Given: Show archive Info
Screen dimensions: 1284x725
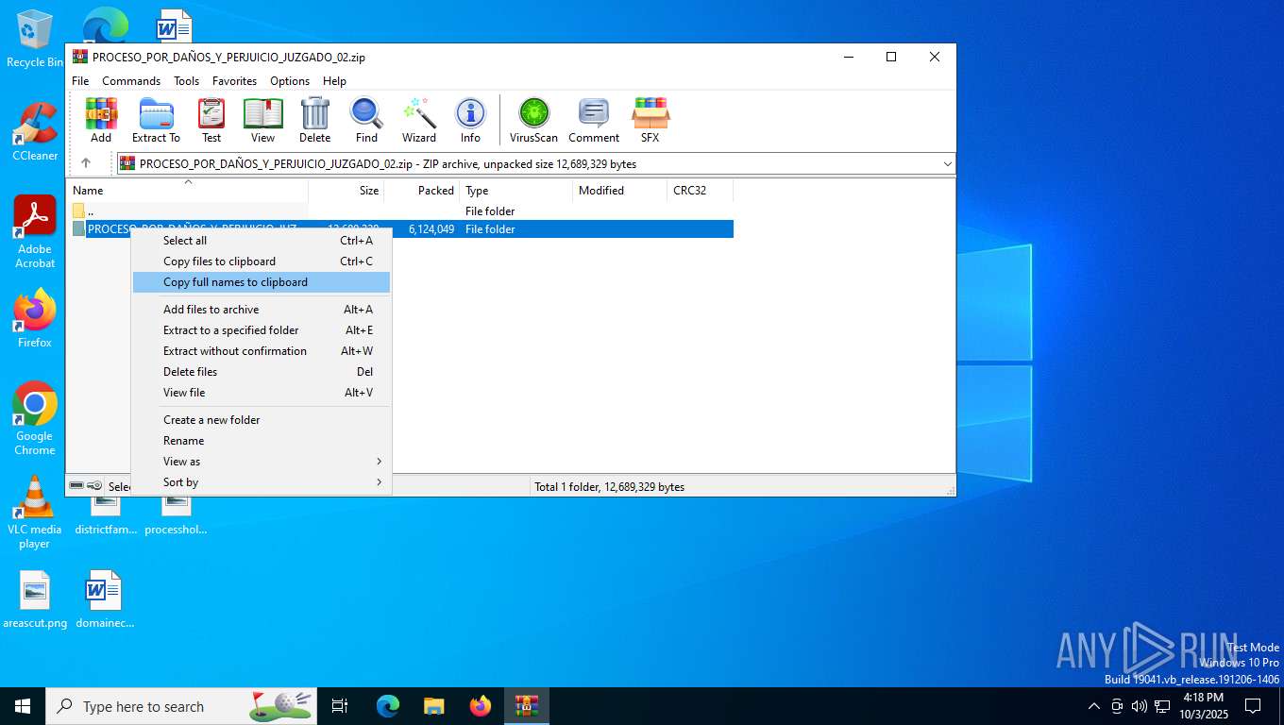Looking at the screenshot, I should (x=470, y=120).
